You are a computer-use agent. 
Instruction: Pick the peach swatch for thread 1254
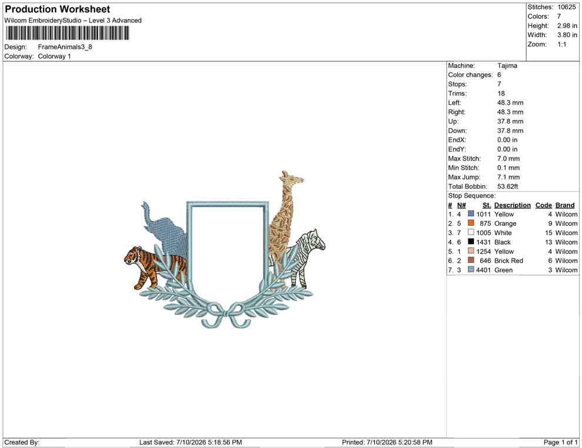(471, 251)
